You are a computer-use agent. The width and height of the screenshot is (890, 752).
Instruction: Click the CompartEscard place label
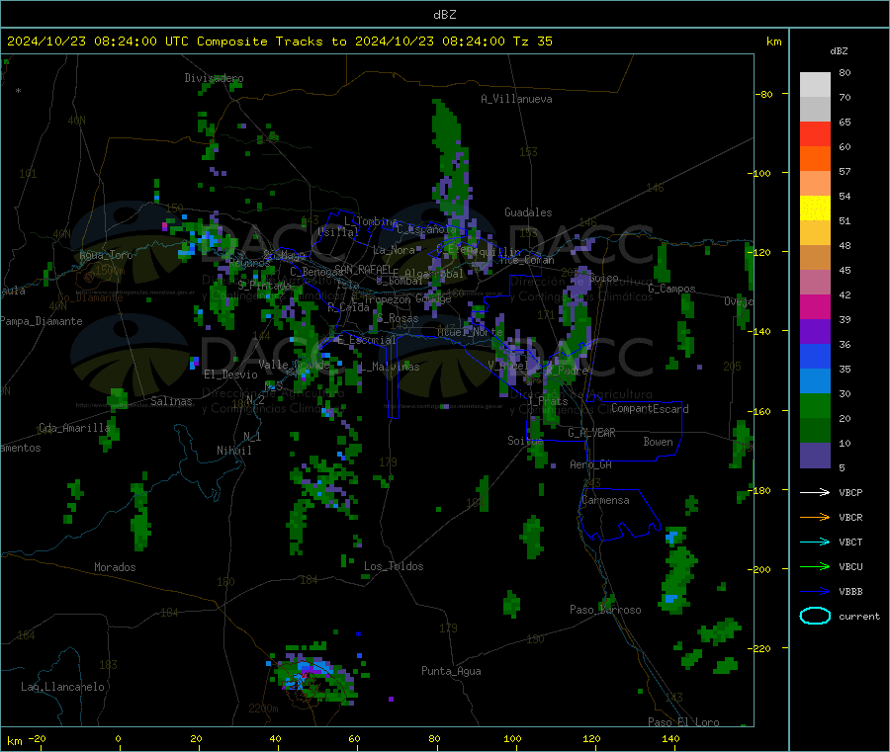(650, 409)
